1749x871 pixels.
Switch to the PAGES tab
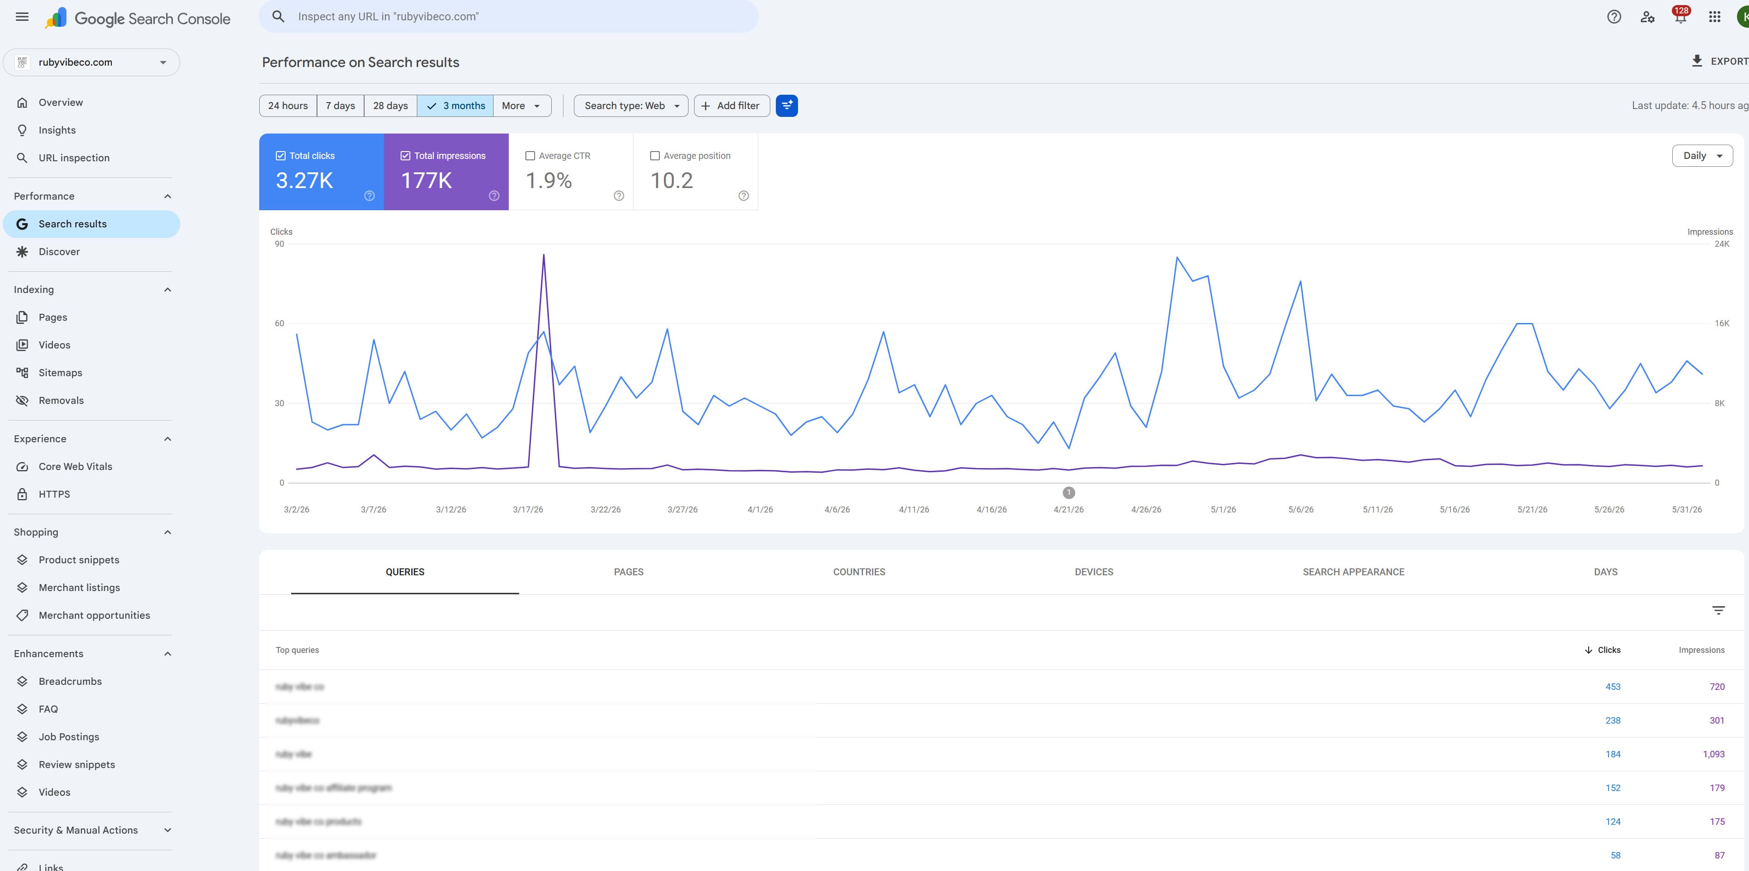click(x=629, y=573)
